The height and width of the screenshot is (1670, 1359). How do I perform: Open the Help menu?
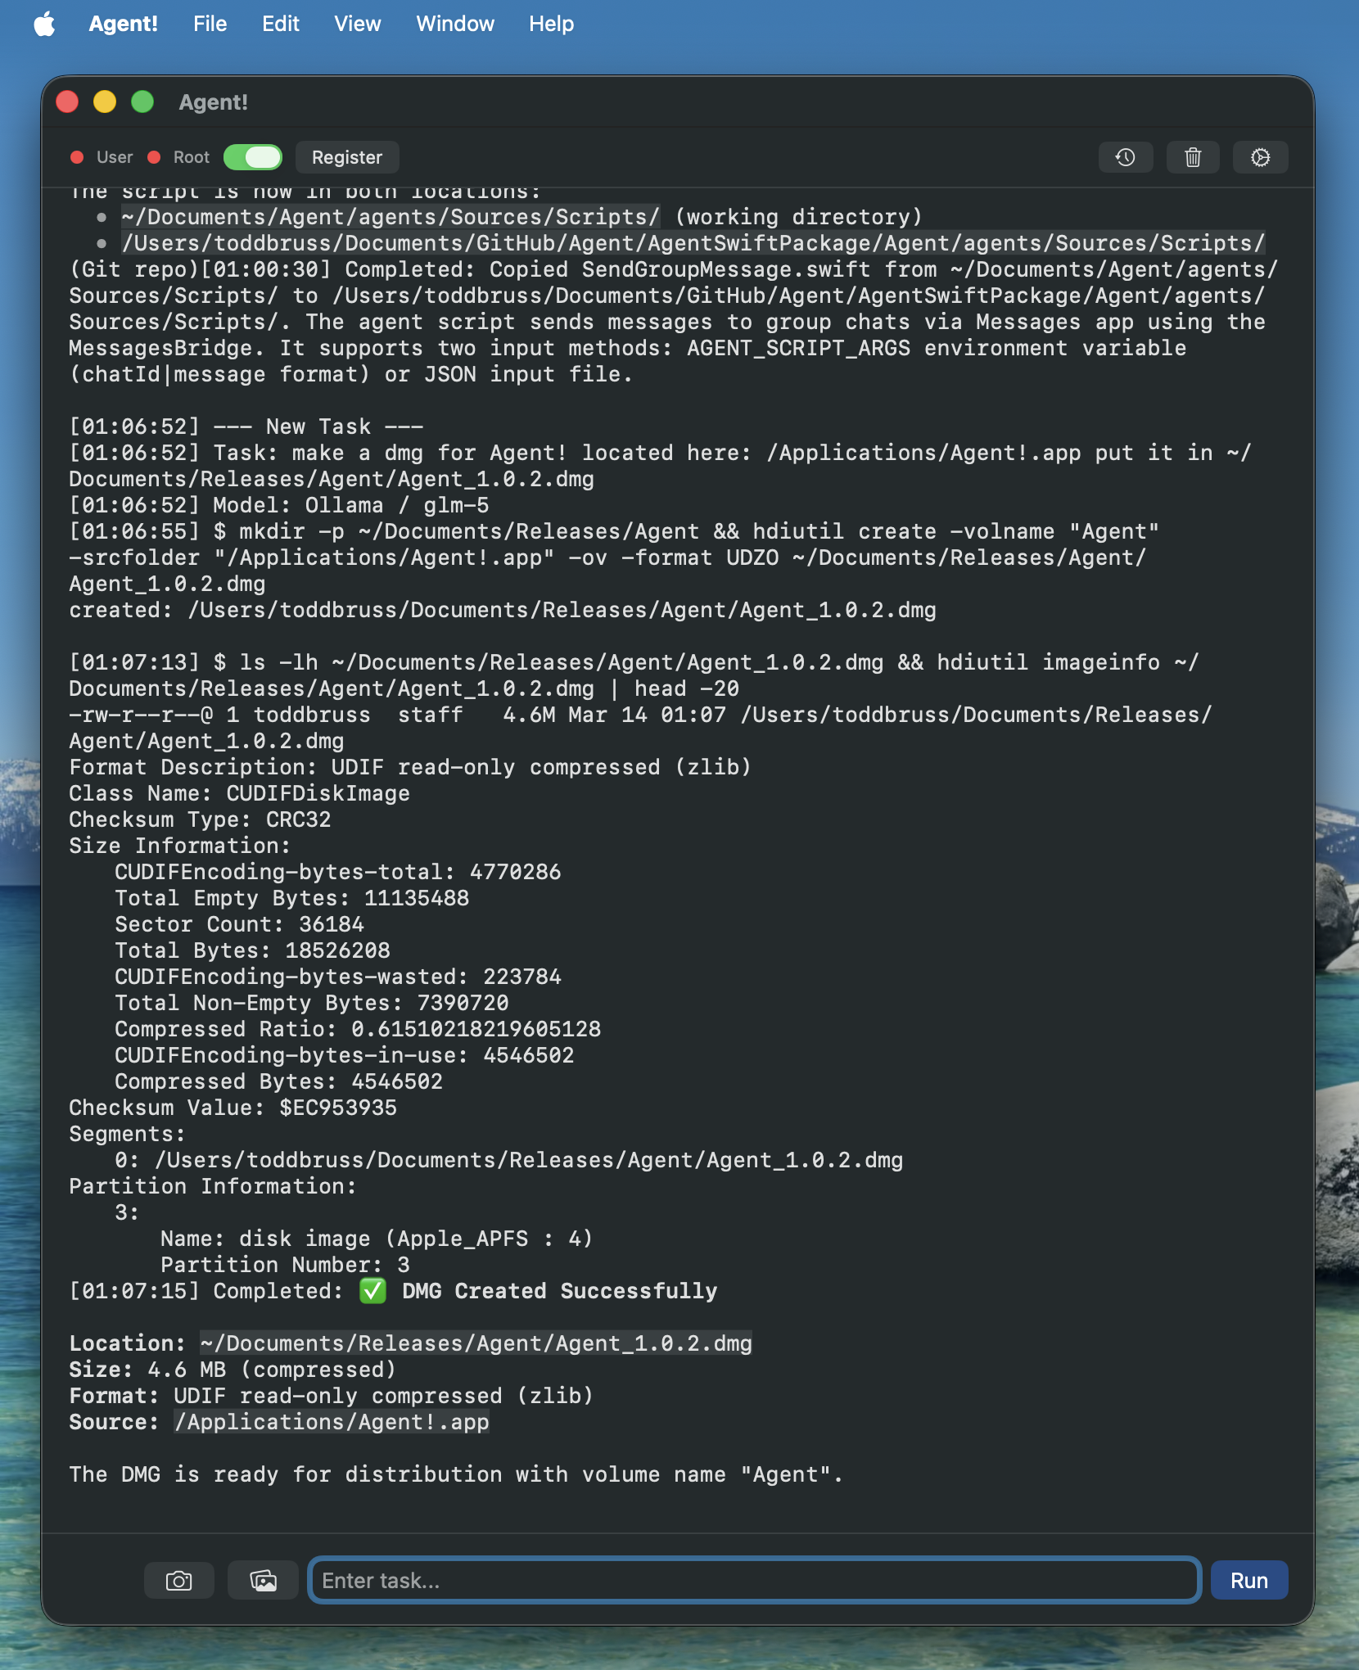[x=550, y=24]
